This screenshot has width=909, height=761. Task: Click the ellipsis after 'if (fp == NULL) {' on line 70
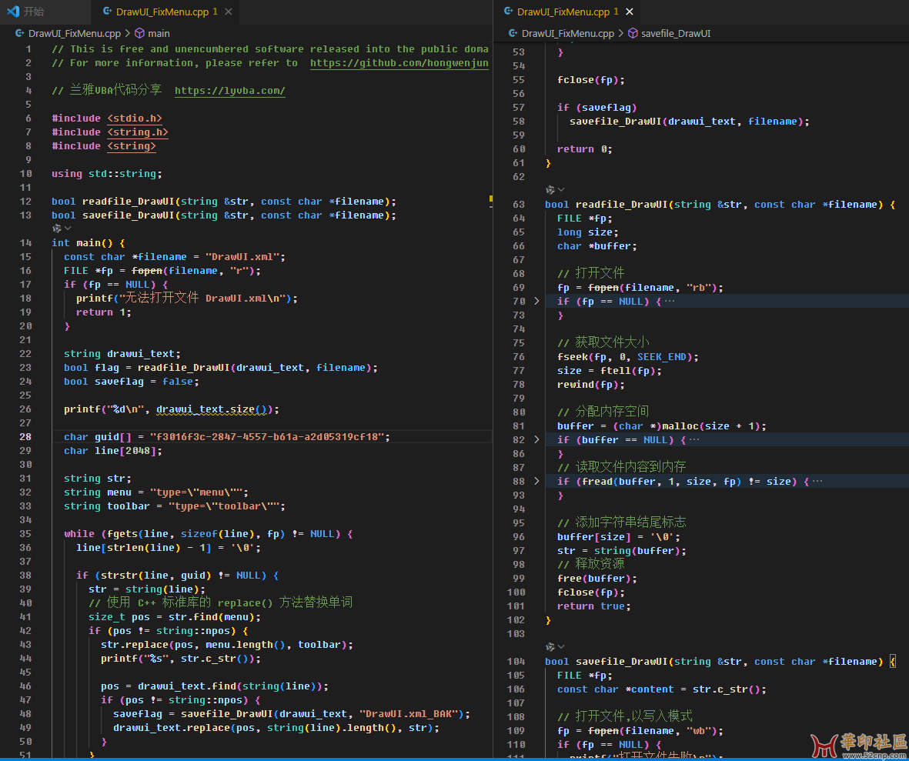pyautogui.click(x=670, y=302)
